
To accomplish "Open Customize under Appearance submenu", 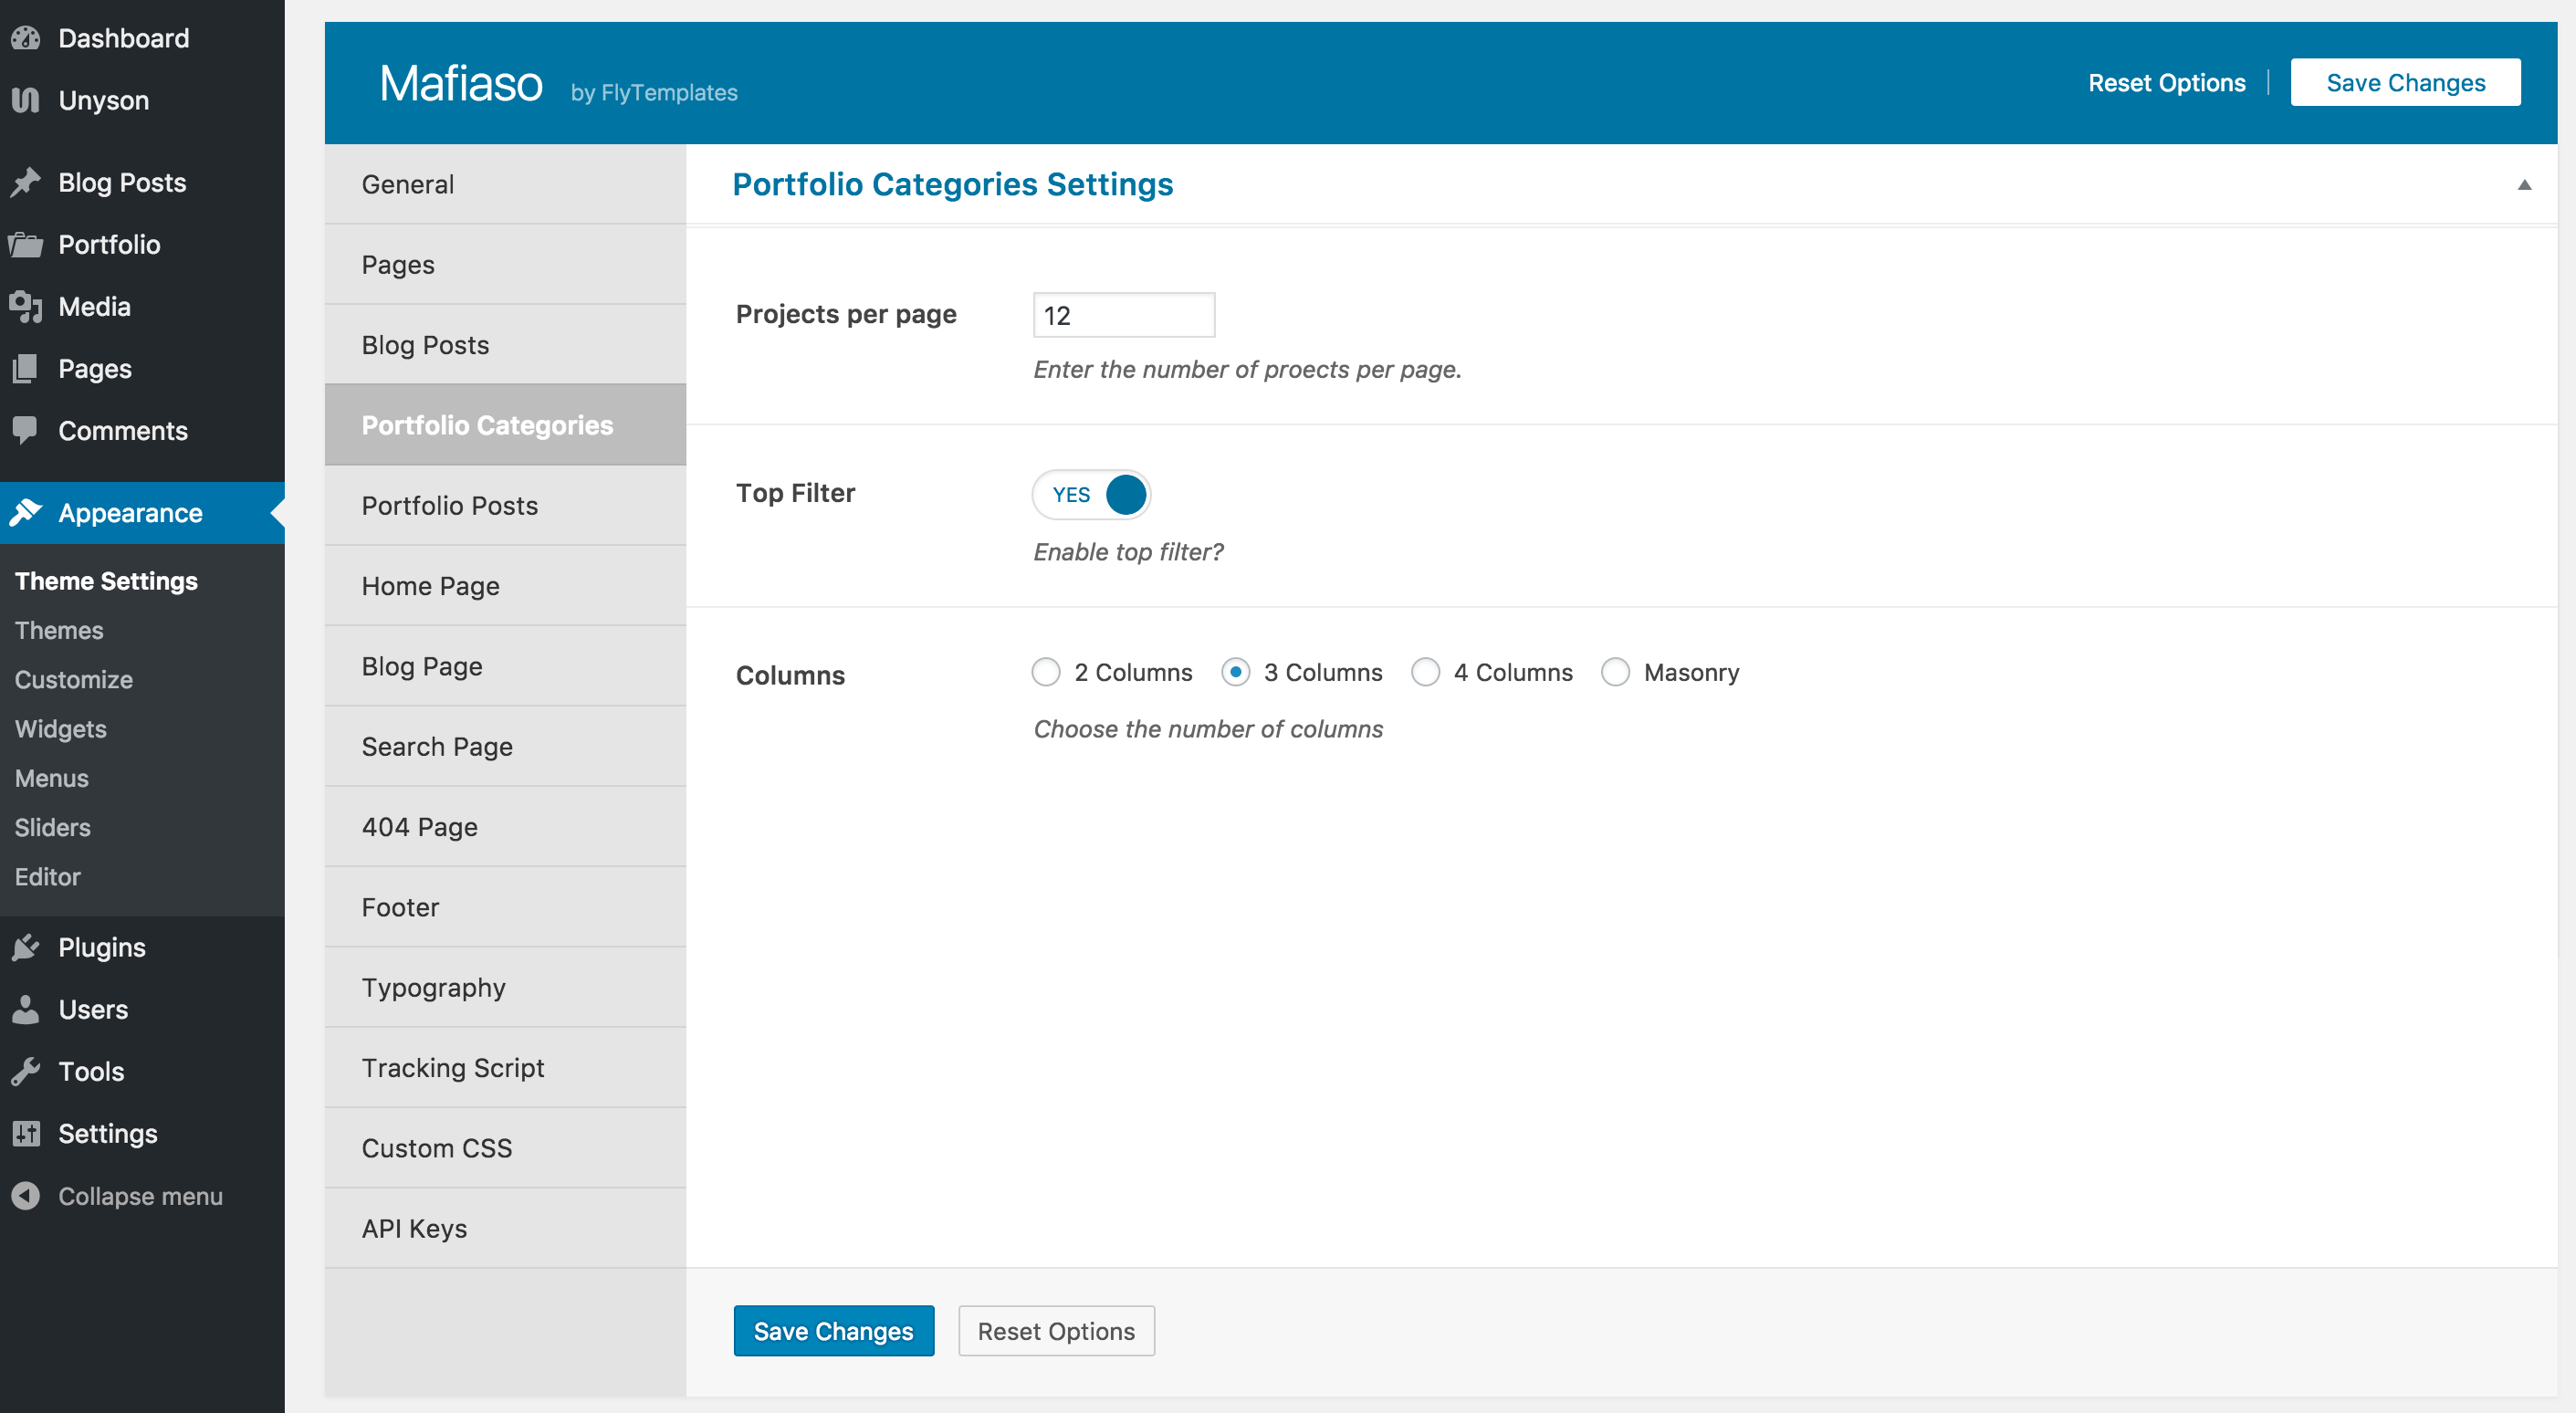I will pyautogui.click(x=74, y=680).
